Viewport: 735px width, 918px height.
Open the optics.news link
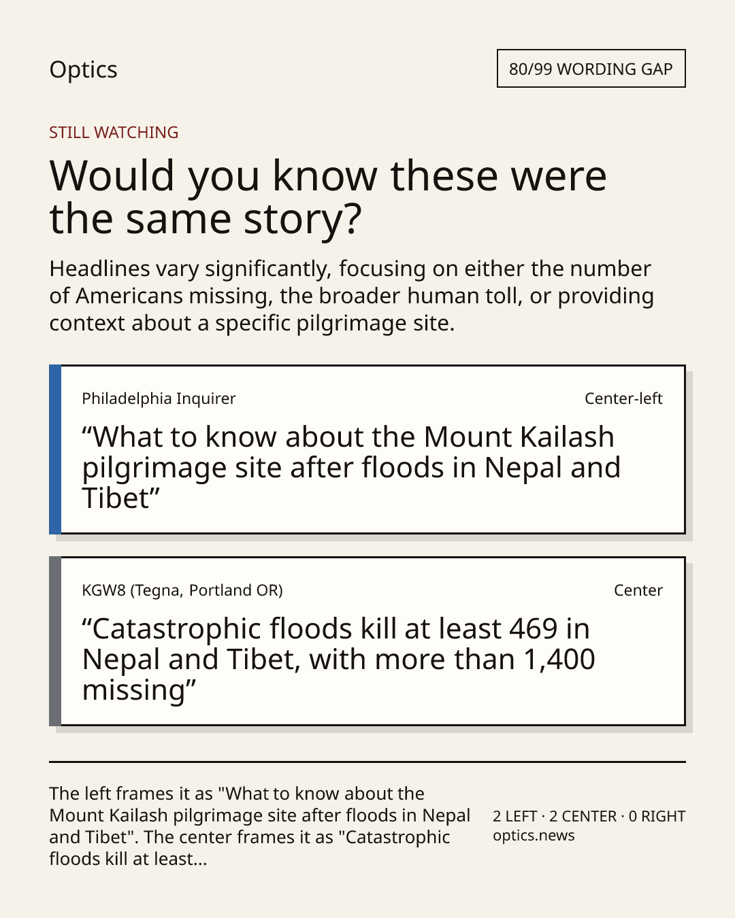[534, 836]
